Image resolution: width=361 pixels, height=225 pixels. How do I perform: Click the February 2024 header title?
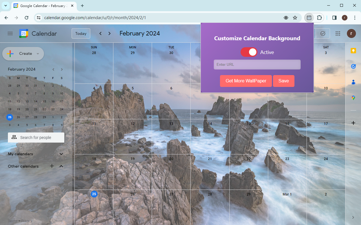[140, 33]
